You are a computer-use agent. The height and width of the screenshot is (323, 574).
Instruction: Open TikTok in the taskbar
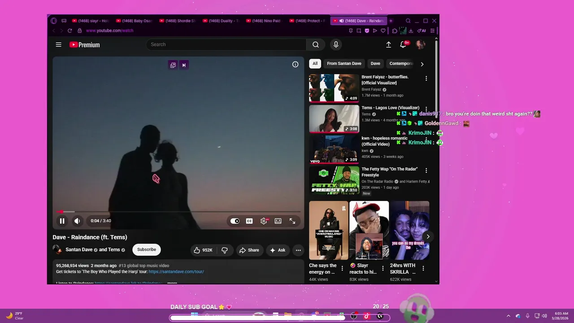(x=366, y=316)
